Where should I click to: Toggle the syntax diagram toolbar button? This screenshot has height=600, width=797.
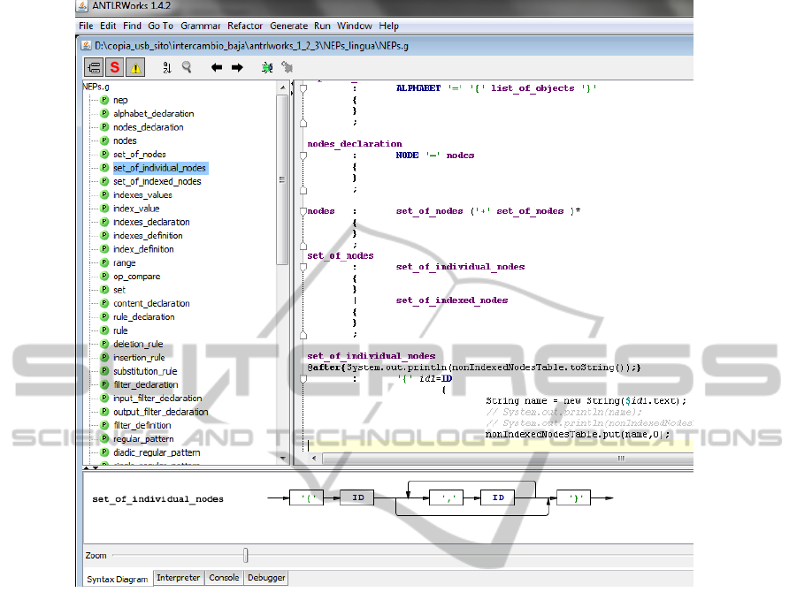94,67
